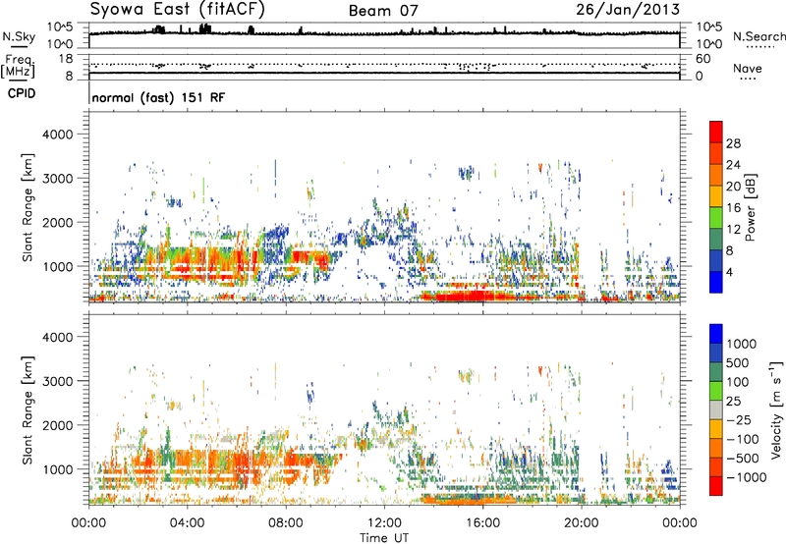
Task: Click the "Syowa East (fitACF)" title
Action: (x=178, y=9)
